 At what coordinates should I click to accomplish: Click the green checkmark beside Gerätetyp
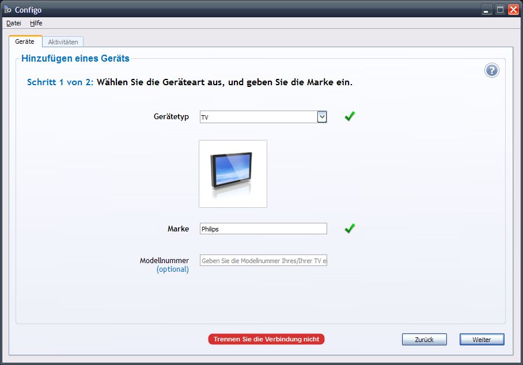350,116
